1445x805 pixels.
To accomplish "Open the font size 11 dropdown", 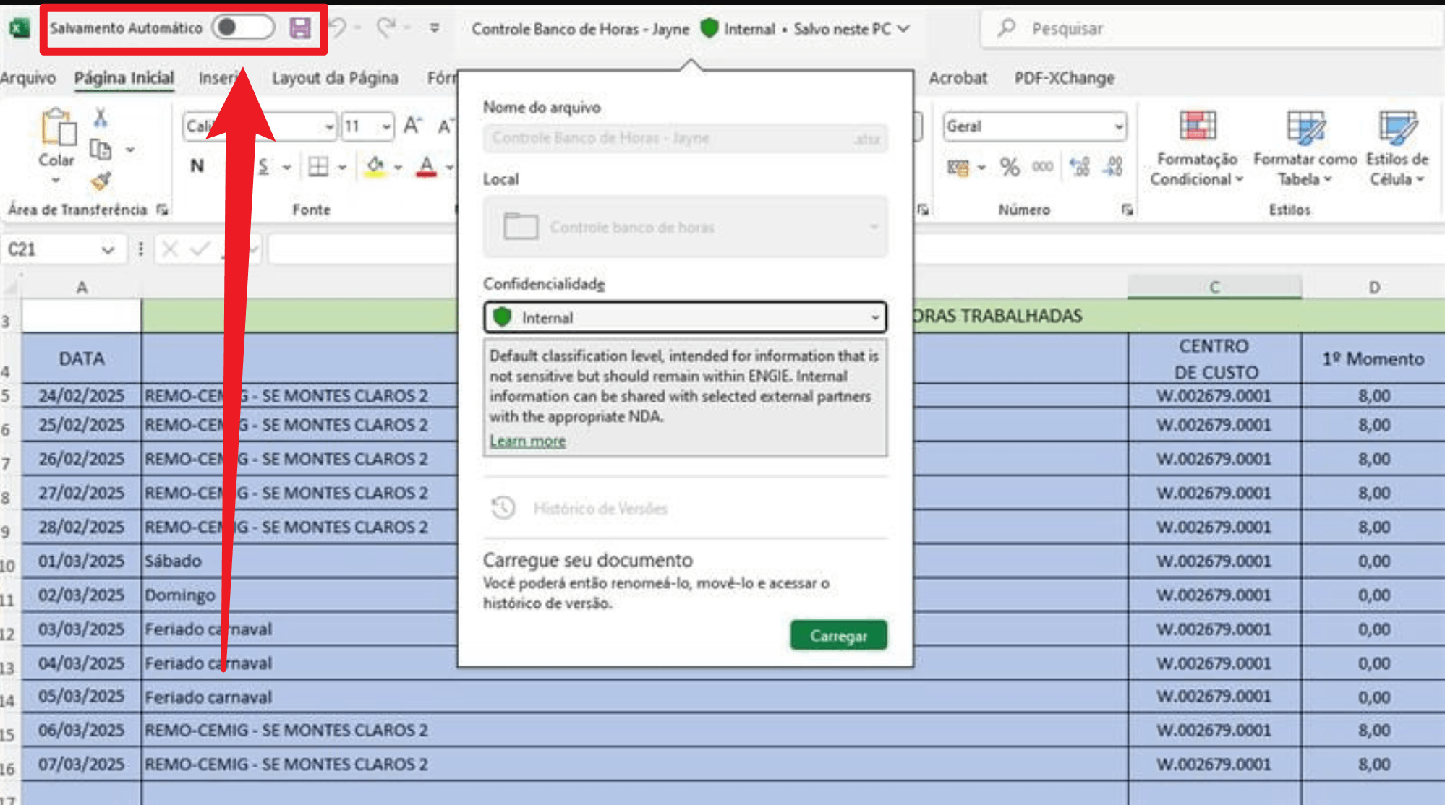I will pyautogui.click(x=386, y=126).
